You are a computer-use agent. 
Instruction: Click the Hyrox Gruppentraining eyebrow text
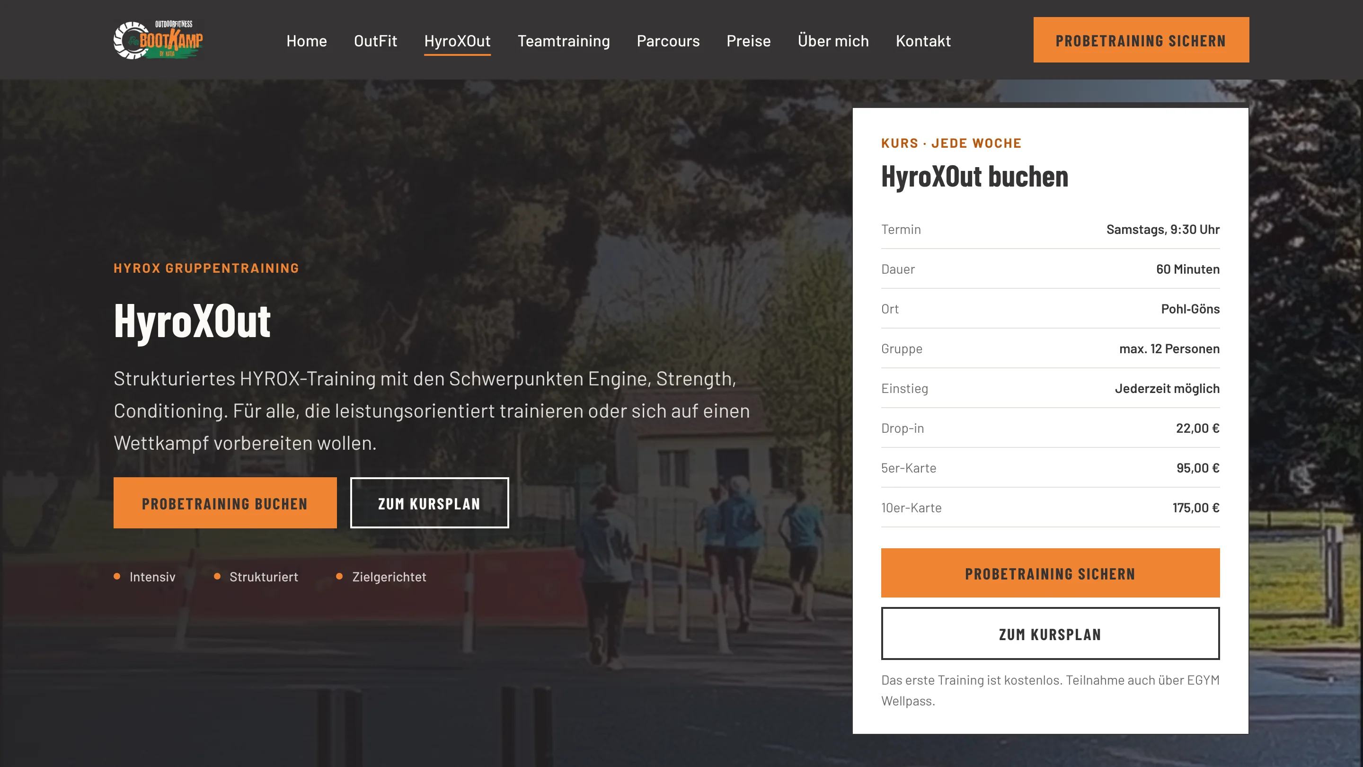206,268
